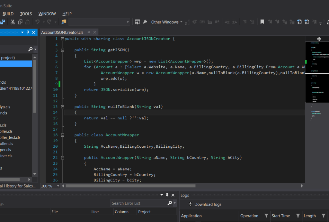Collapse the getJSON method outline
The height and width of the screenshot is (222, 329).
tap(62, 50)
